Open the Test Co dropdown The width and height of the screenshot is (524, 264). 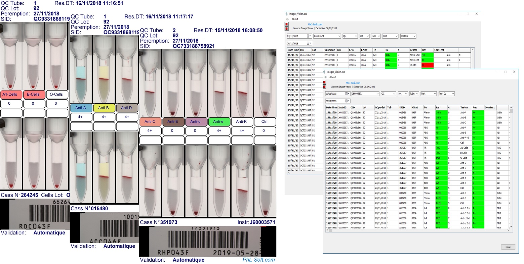coord(452,94)
